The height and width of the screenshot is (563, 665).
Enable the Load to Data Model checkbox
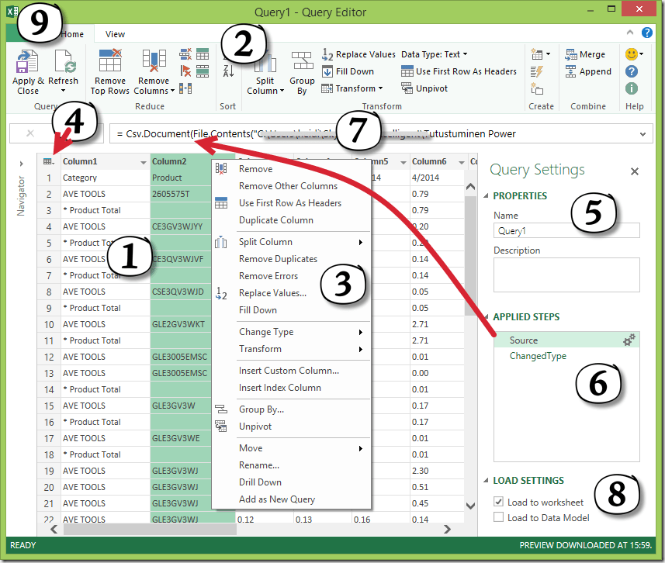click(x=498, y=517)
